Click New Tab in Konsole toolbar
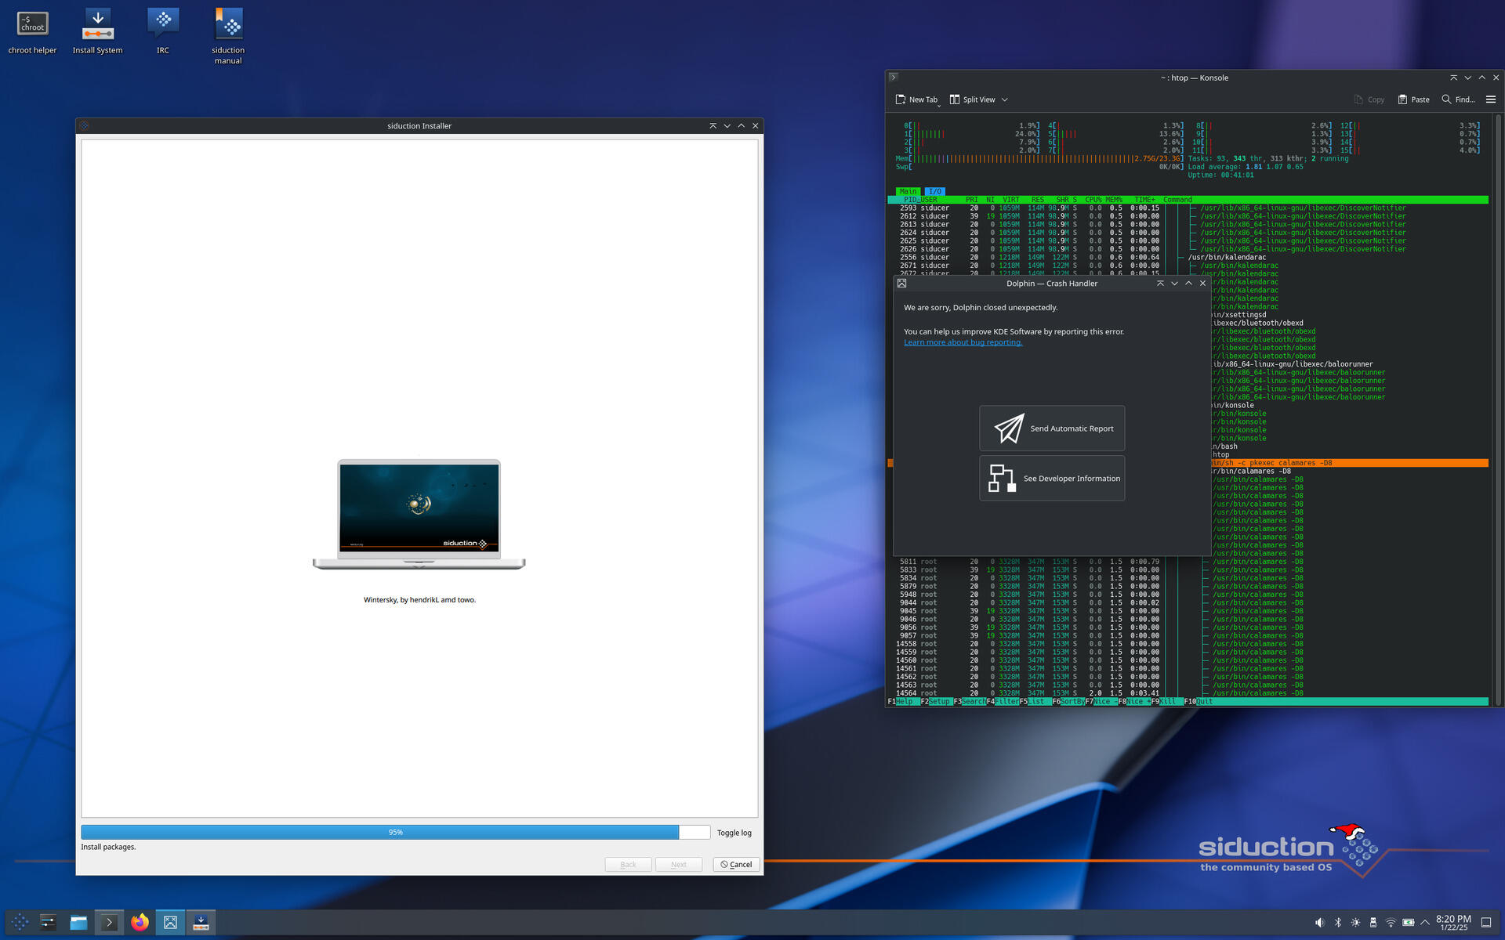The height and width of the screenshot is (940, 1505). (916, 99)
